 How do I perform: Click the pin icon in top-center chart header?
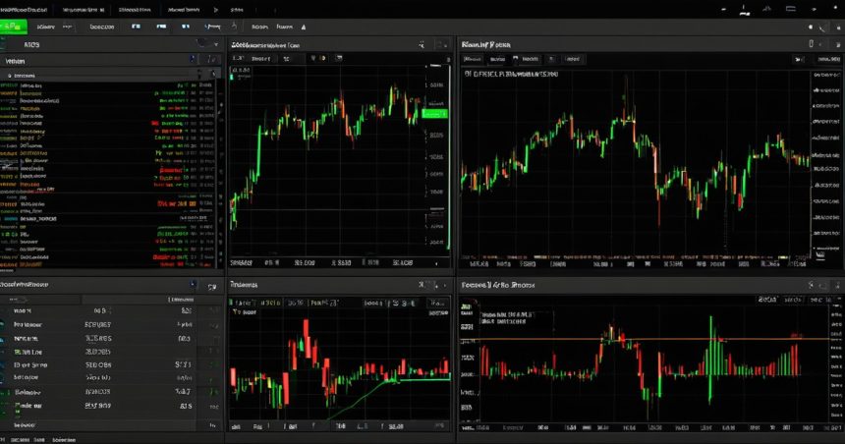[422, 45]
